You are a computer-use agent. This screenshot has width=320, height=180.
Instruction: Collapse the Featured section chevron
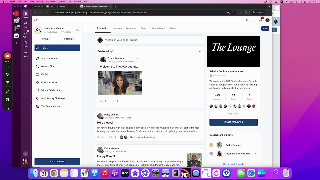click(x=200, y=51)
